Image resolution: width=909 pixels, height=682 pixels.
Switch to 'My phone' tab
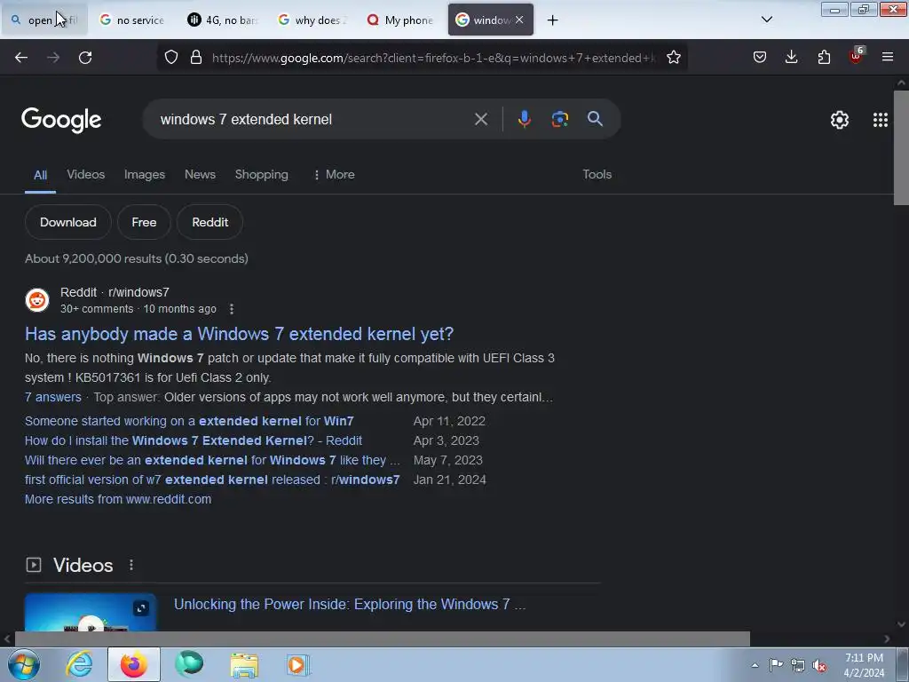click(x=400, y=20)
